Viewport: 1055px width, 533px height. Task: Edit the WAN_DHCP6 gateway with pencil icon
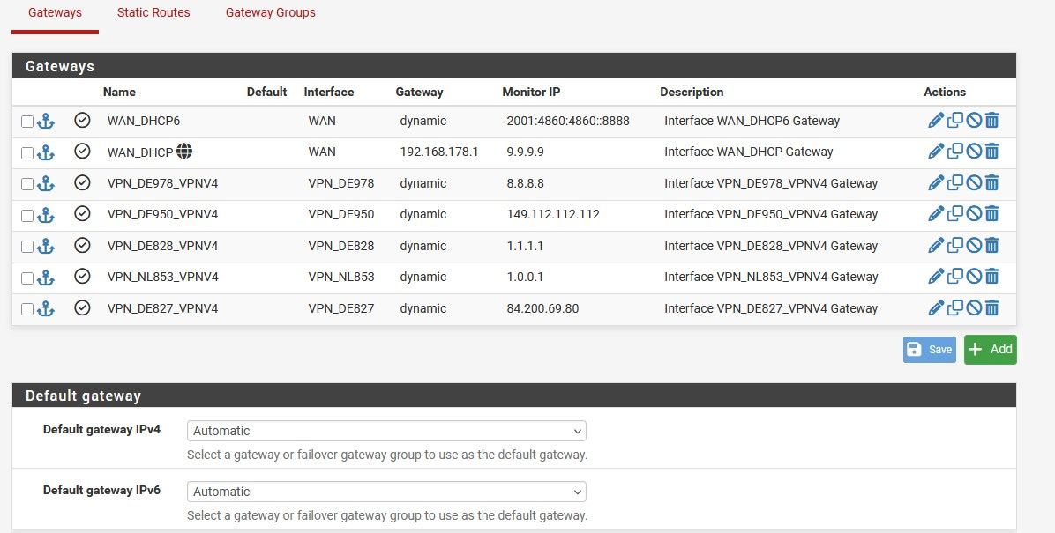936,121
